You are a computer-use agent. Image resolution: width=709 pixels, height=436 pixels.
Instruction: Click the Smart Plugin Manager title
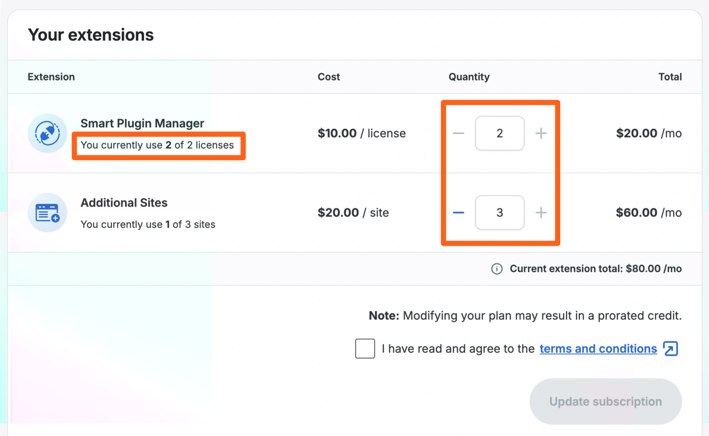click(142, 123)
